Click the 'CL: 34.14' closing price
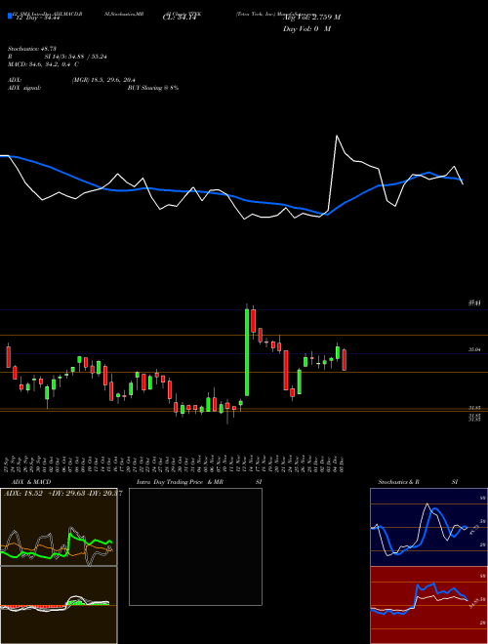The width and height of the screenshot is (488, 644). pos(180,18)
